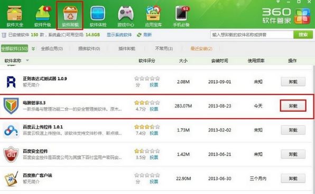Open the 游戏中心 gamepad icon
Viewport: 315px width, 194px height.
pos(126,16)
